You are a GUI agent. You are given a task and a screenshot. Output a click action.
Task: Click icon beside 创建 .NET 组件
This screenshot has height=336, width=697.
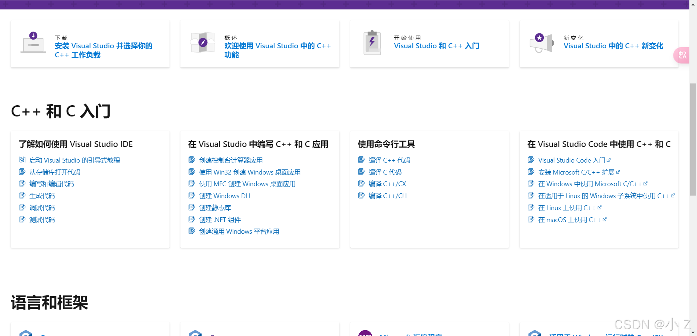click(192, 219)
